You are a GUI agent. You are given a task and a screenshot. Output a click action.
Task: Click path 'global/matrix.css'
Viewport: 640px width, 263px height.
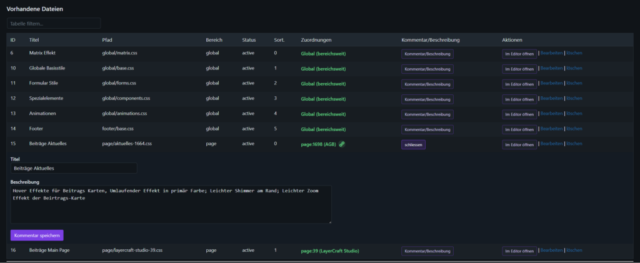(x=119, y=53)
